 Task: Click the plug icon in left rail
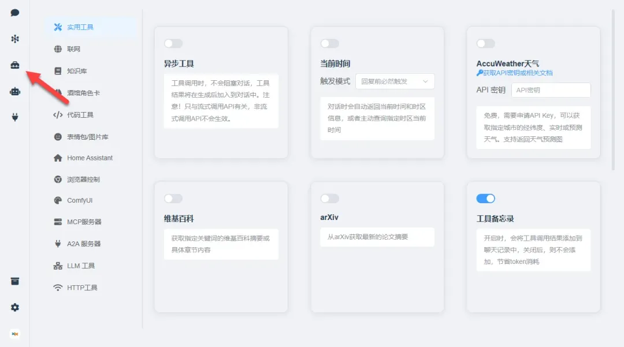point(14,117)
